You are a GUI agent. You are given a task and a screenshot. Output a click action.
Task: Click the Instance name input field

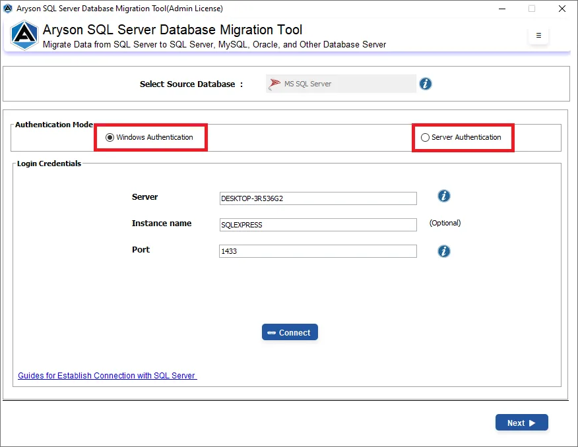(x=318, y=225)
